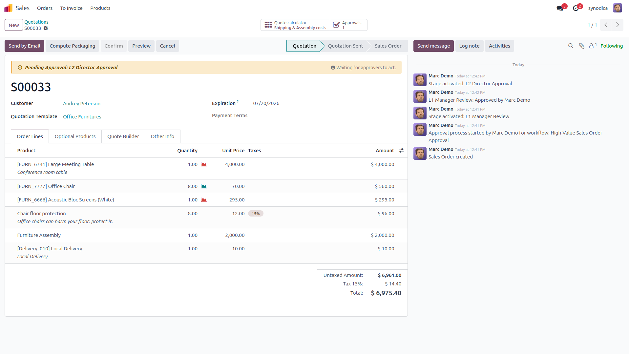Open the Audrey Peterson customer link
The height and width of the screenshot is (354, 629).
[x=82, y=104]
